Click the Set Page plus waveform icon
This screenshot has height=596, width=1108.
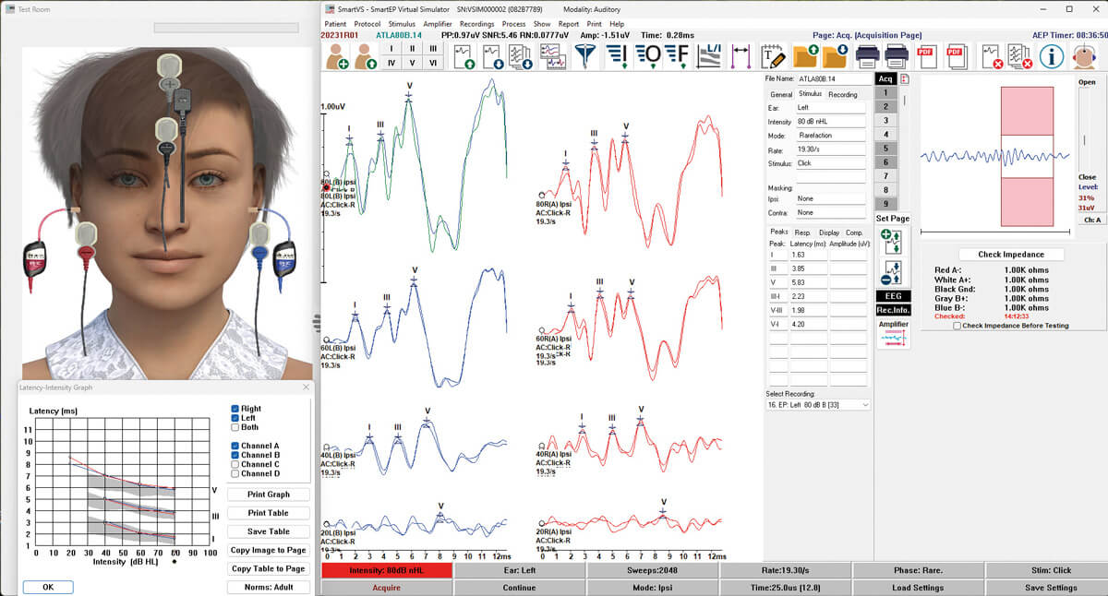tap(892, 242)
